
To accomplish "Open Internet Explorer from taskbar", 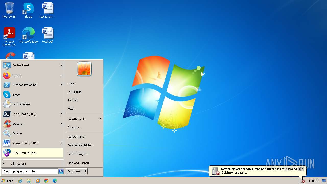I will tap(20, 181).
